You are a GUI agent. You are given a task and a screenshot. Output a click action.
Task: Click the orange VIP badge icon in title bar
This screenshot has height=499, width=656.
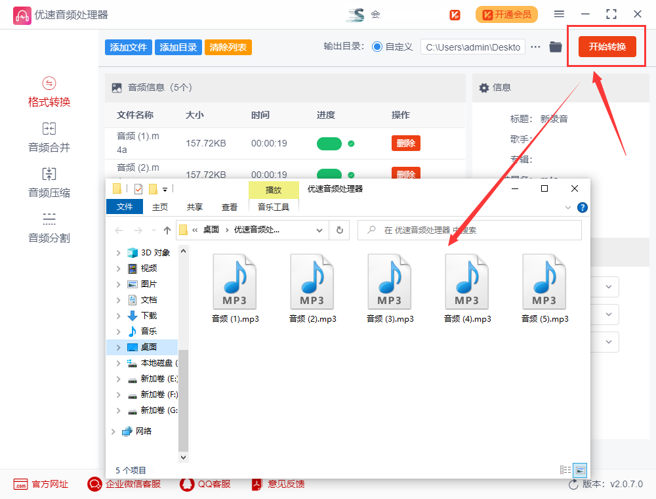[x=455, y=14]
